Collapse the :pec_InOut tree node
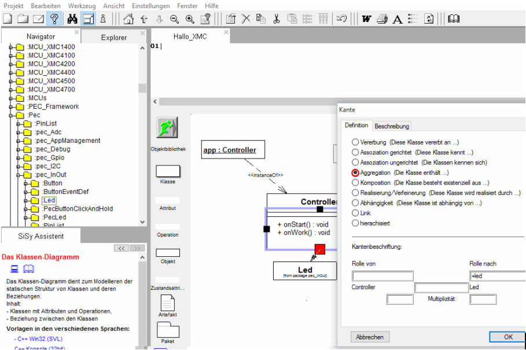This screenshot has width=526, height=350. pyautogui.click(x=19, y=174)
